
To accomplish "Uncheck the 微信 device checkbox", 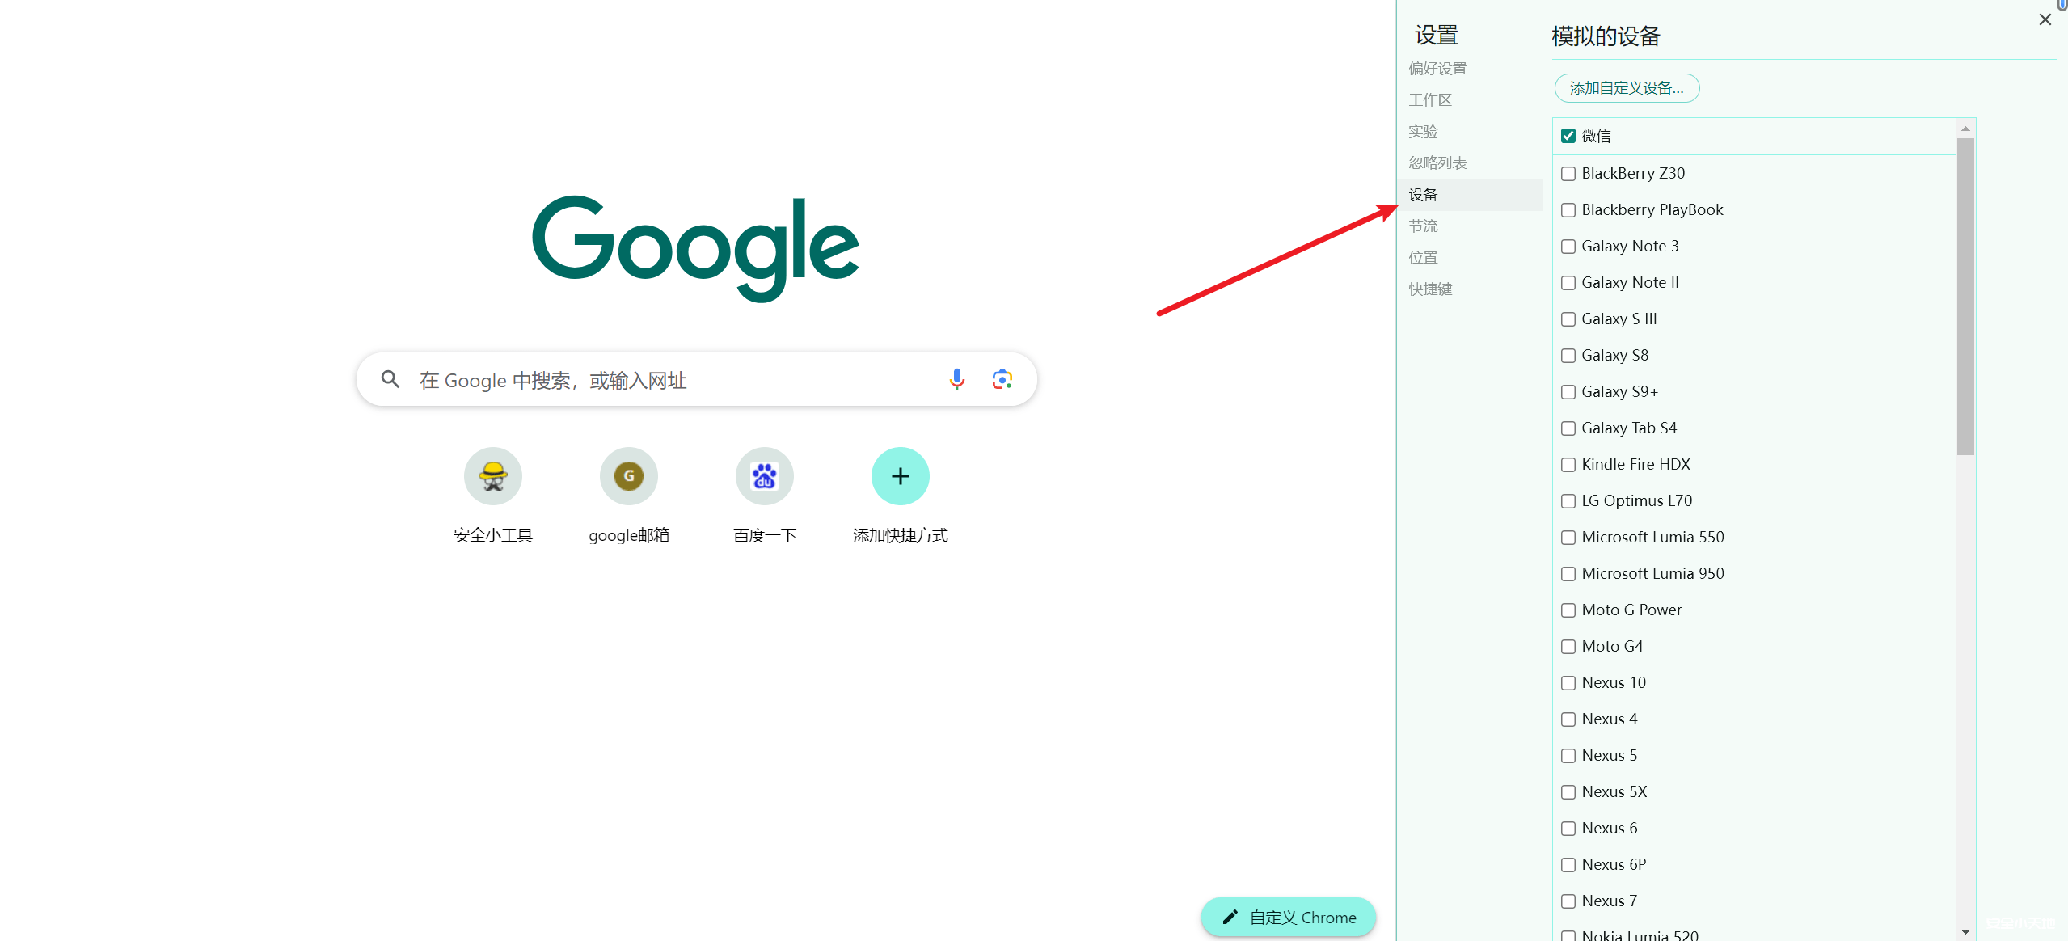I will click(x=1568, y=136).
